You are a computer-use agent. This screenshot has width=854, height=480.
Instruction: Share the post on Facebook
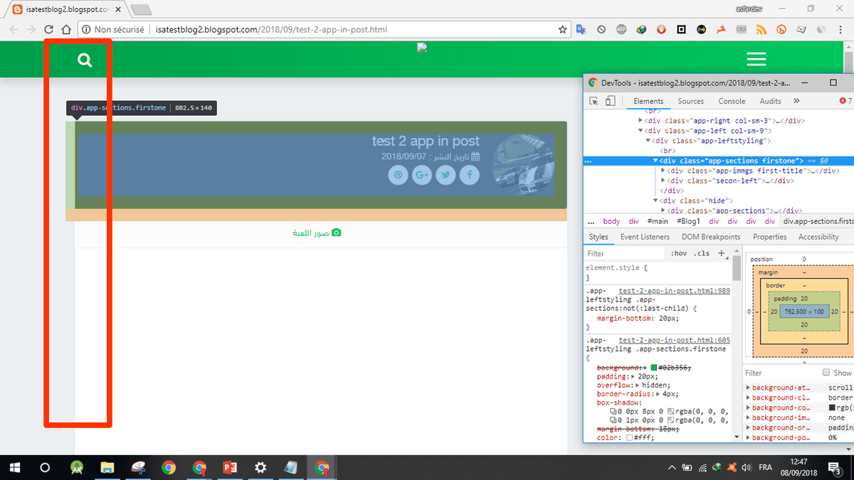coord(470,175)
